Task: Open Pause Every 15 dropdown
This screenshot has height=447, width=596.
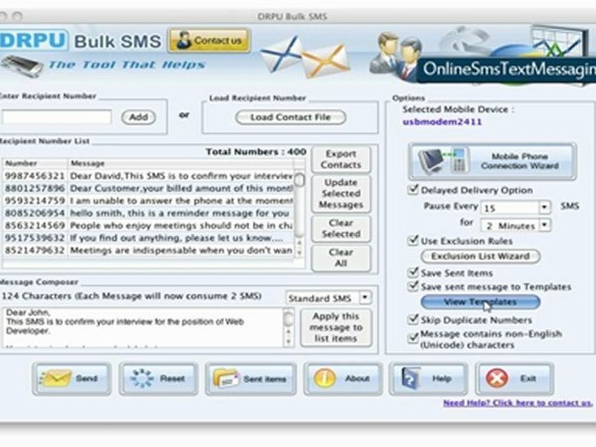Action: pyautogui.click(x=544, y=207)
